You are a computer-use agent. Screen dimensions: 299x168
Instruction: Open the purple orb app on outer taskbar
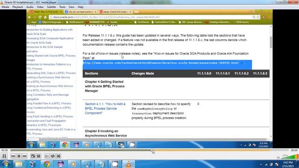(60, 164)
